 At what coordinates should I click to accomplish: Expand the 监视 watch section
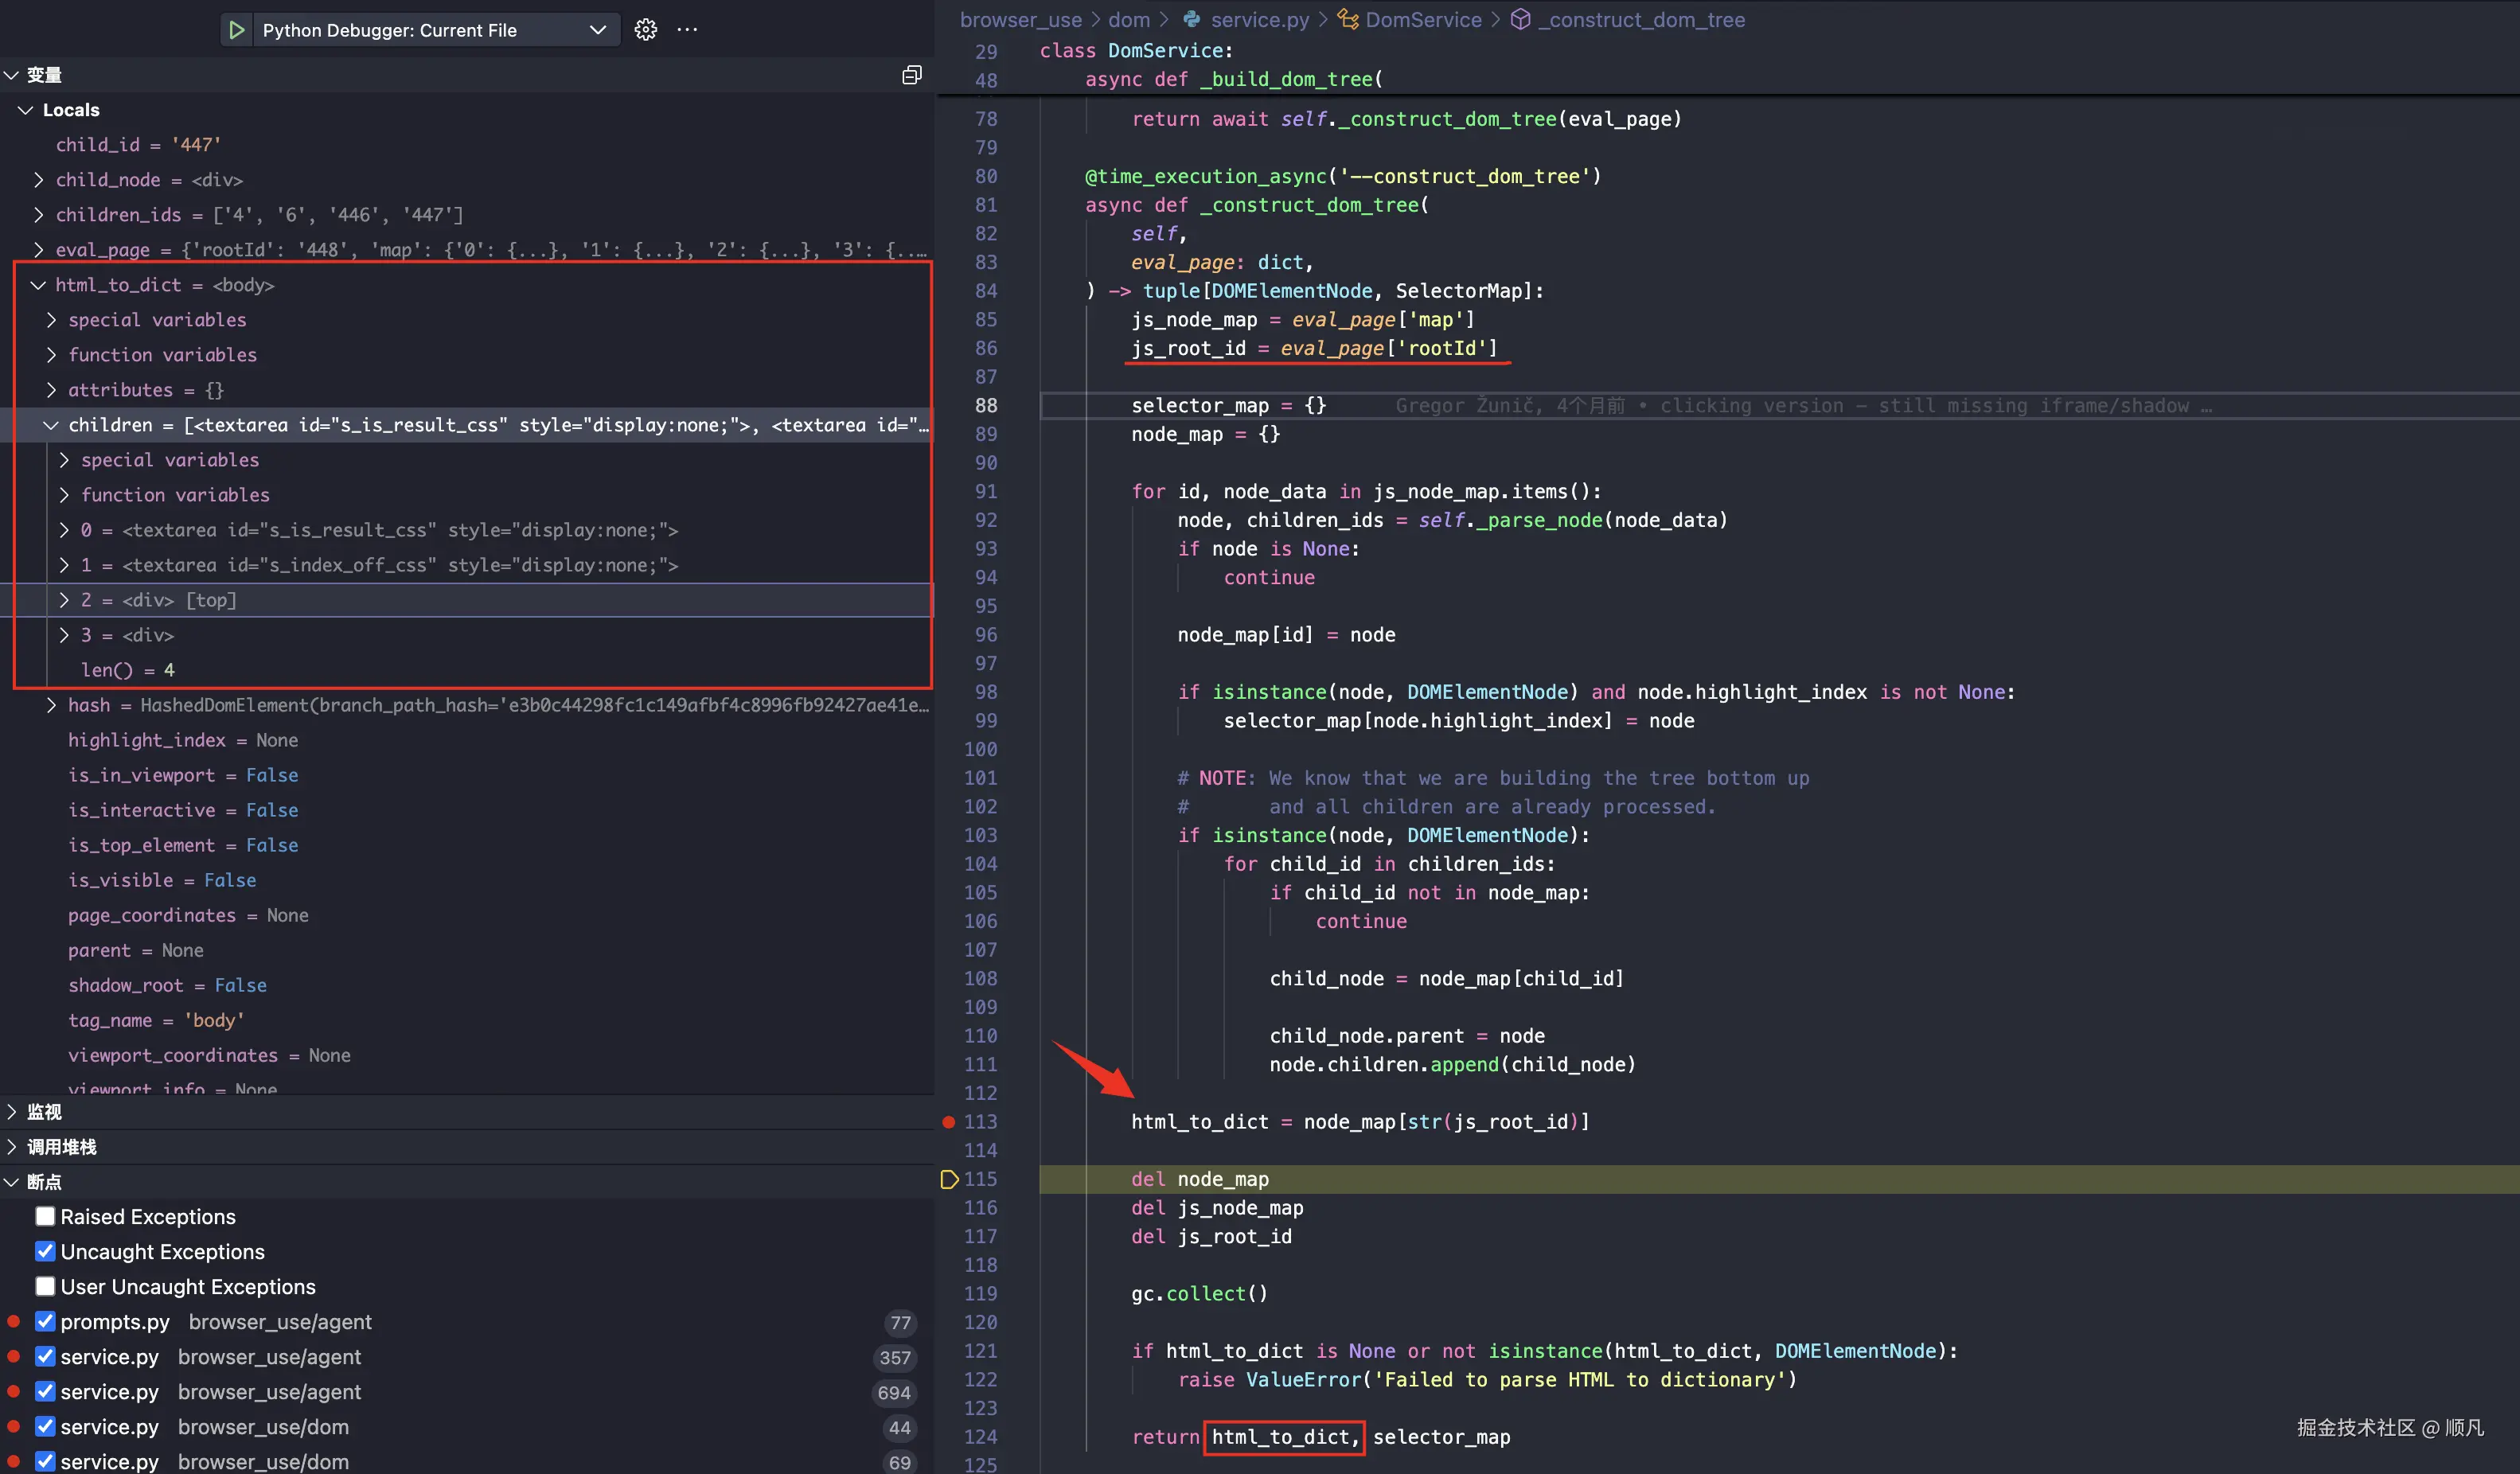(x=43, y=1112)
